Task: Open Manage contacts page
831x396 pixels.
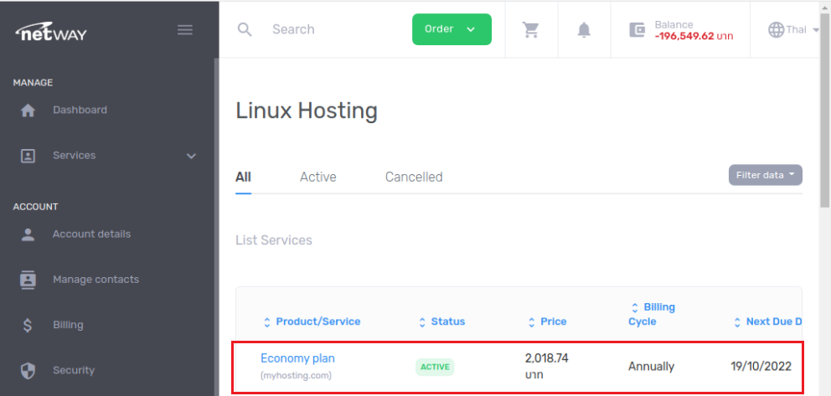Action: tap(95, 280)
